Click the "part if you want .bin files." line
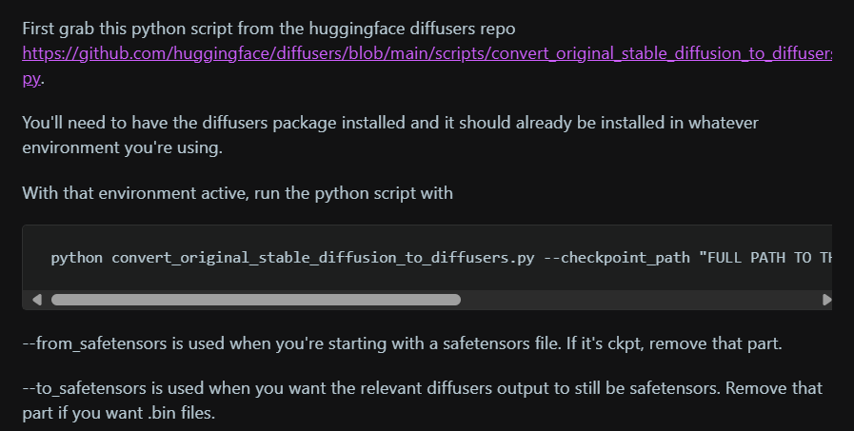 click(119, 413)
